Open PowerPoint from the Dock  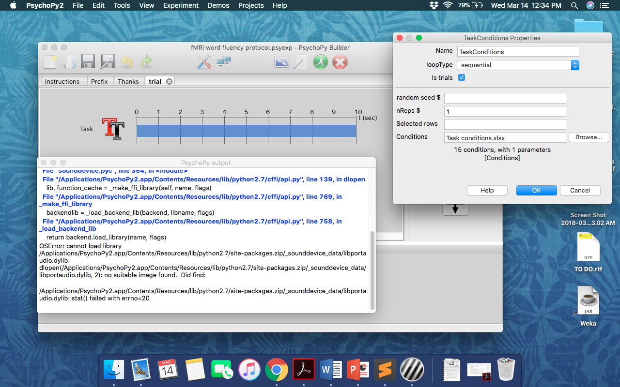click(358, 370)
